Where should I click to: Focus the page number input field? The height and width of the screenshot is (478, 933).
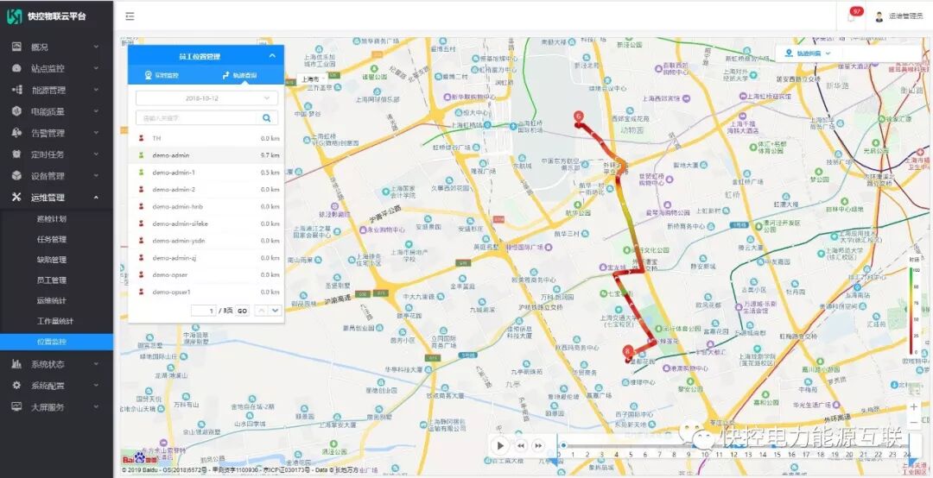click(x=204, y=311)
